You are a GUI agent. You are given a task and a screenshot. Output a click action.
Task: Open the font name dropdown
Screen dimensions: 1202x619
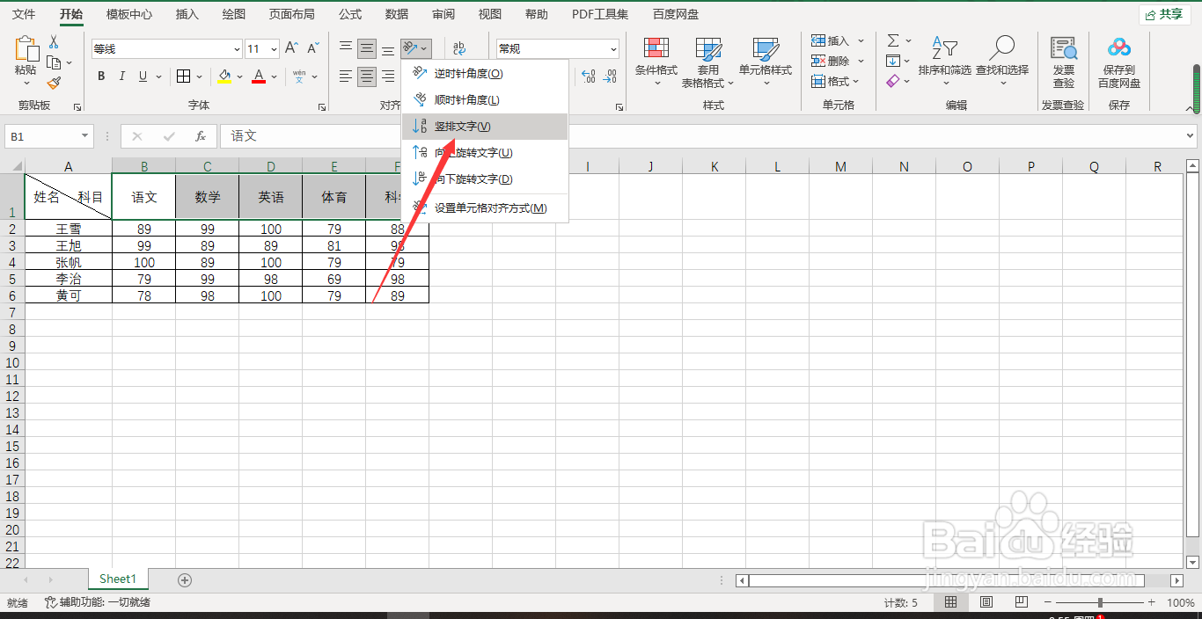(x=238, y=49)
